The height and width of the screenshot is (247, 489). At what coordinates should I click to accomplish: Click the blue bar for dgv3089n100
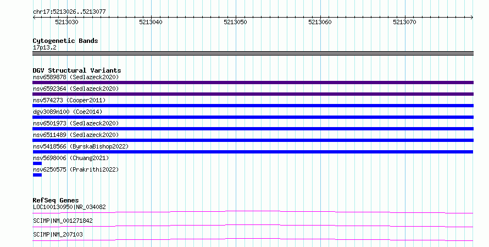tap(253, 117)
